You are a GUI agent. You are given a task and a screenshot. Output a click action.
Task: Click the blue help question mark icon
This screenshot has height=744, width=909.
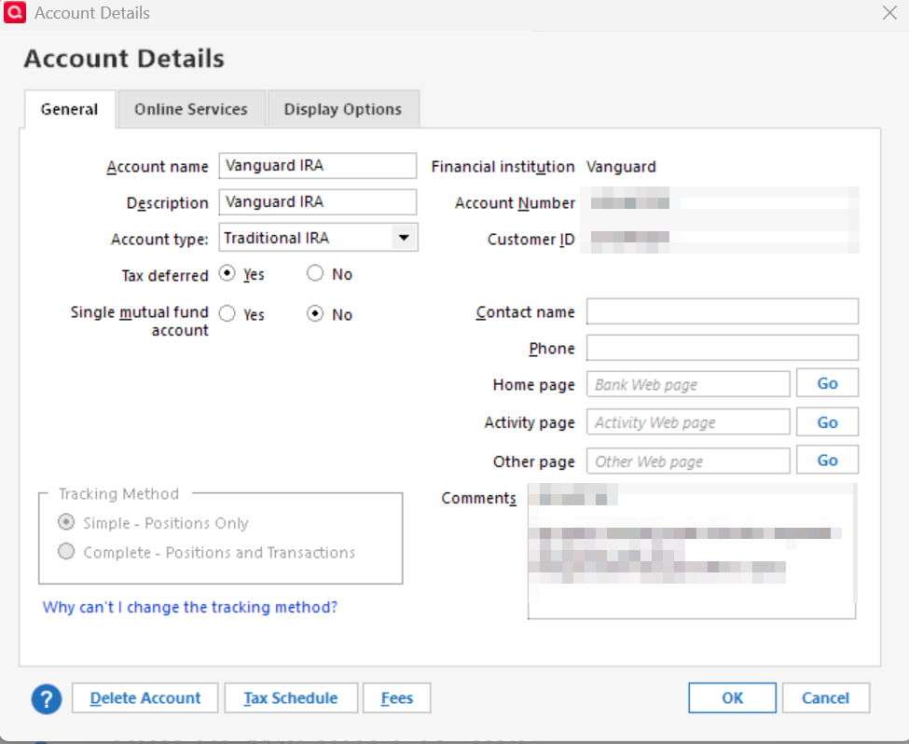click(47, 698)
